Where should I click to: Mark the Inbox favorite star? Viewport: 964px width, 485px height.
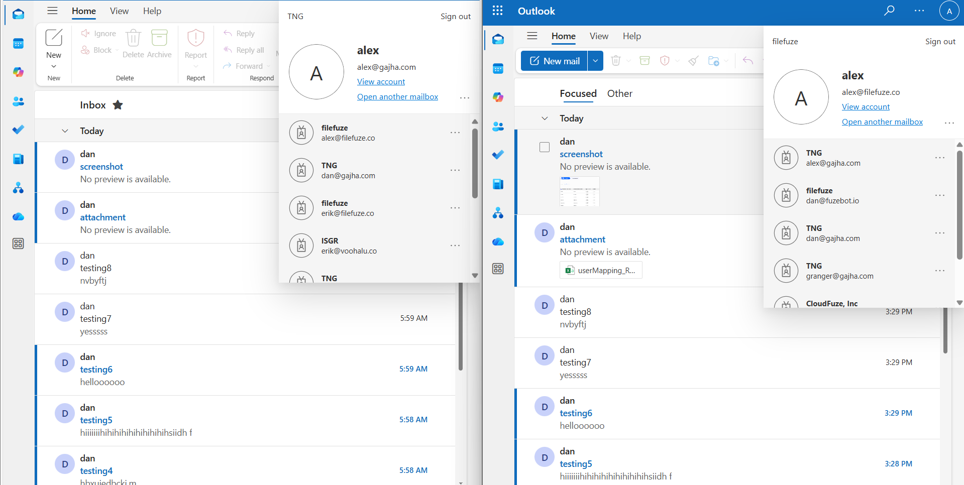(x=118, y=105)
